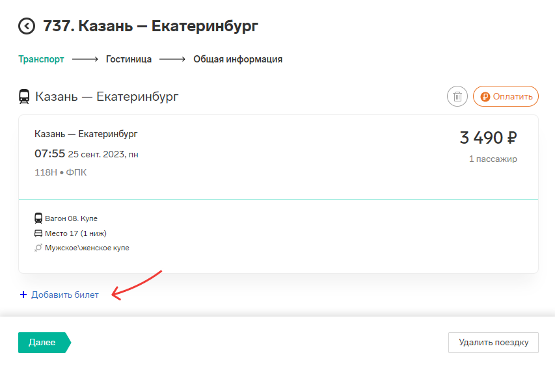
Task: Click the page title 737. Казань — Екатеринбург
Action: click(150, 26)
